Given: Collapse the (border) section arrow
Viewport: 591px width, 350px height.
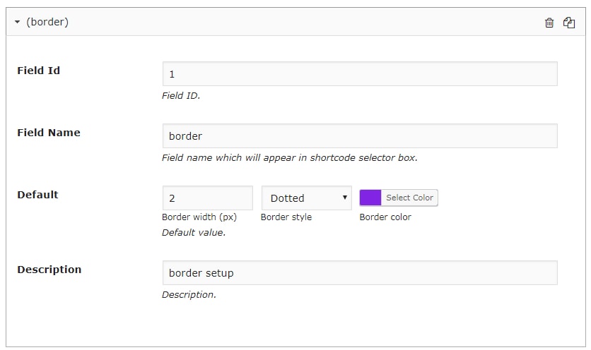Looking at the screenshot, I should click(x=17, y=23).
